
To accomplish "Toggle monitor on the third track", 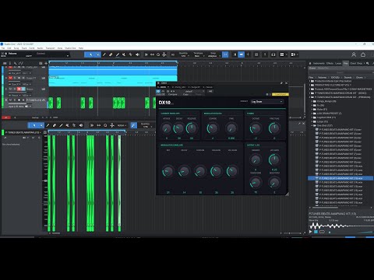I will 23,89.
